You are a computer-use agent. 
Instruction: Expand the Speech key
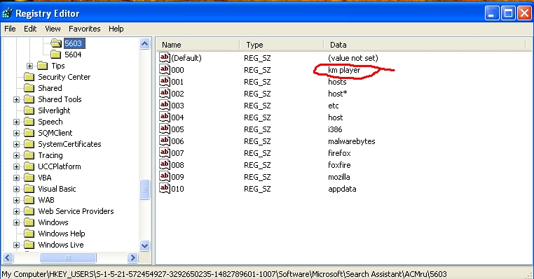point(16,122)
